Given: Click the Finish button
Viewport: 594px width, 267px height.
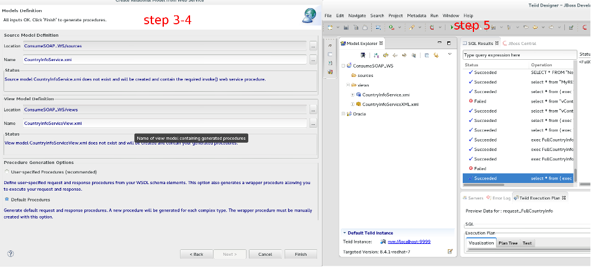Looking at the screenshot, I should click(301, 254).
